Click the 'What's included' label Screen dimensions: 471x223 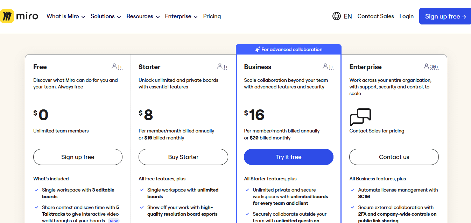coord(51,179)
